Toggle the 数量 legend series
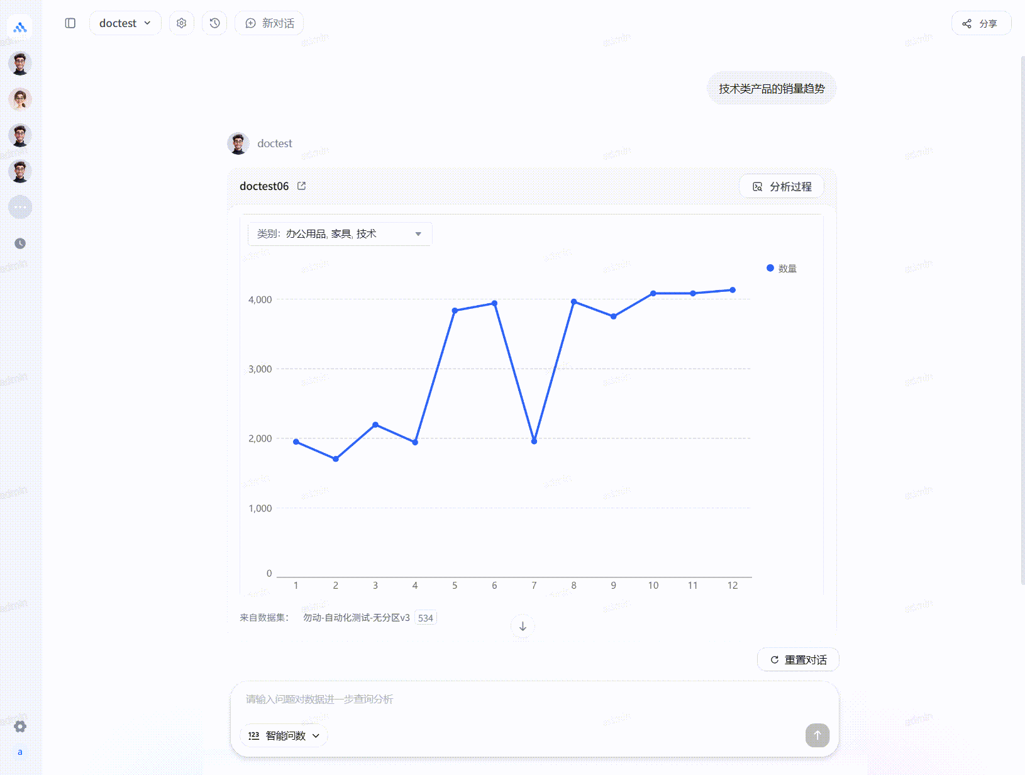 782,269
